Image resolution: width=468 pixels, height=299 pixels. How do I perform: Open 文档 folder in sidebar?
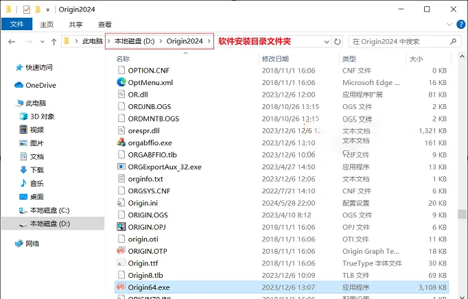pyautogui.click(x=36, y=156)
